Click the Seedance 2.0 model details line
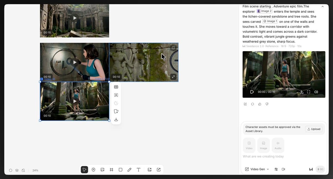Screen dimensions: 333x179 (272, 46)
